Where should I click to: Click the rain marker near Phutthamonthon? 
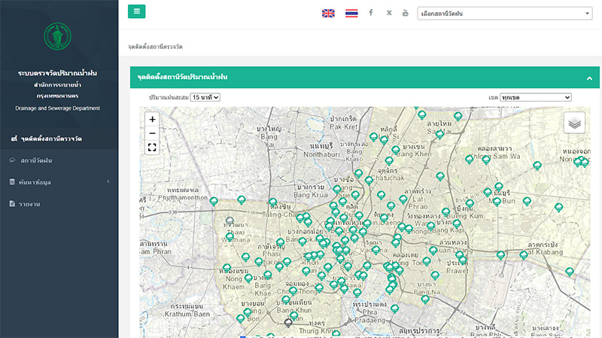214,201
